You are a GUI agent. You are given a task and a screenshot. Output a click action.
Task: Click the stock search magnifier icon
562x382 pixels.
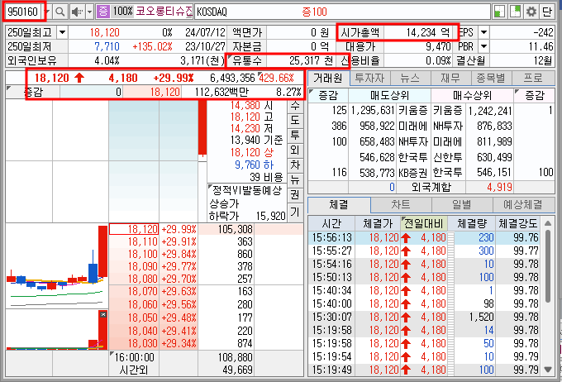[60, 12]
